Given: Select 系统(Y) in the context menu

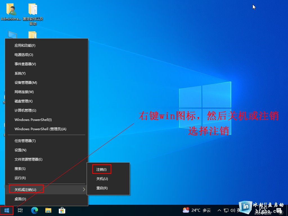Looking at the screenshot, I should (47, 73).
